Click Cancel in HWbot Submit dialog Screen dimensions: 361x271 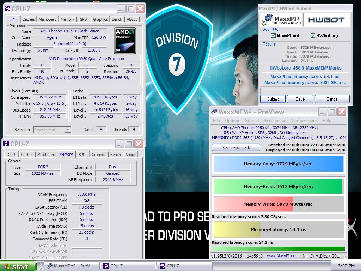tap(332, 99)
